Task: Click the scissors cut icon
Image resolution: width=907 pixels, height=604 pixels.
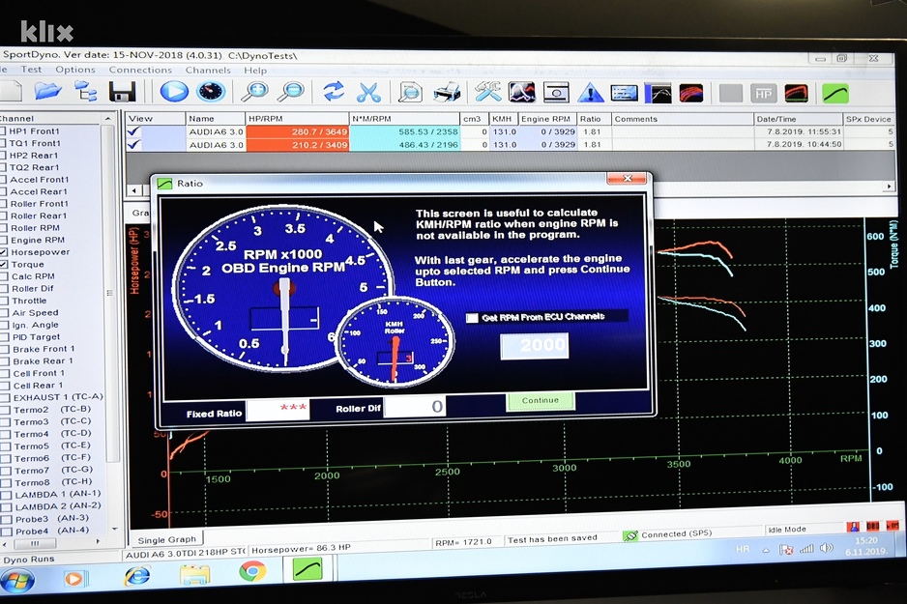Action: point(368,92)
